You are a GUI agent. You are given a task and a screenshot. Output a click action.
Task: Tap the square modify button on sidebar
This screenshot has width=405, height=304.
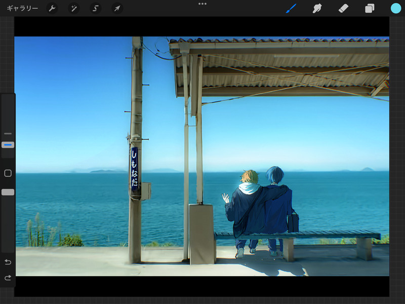tap(8, 173)
